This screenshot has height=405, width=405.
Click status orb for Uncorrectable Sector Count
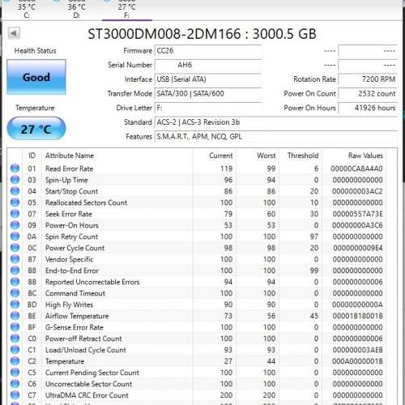[x=15, y=384]
